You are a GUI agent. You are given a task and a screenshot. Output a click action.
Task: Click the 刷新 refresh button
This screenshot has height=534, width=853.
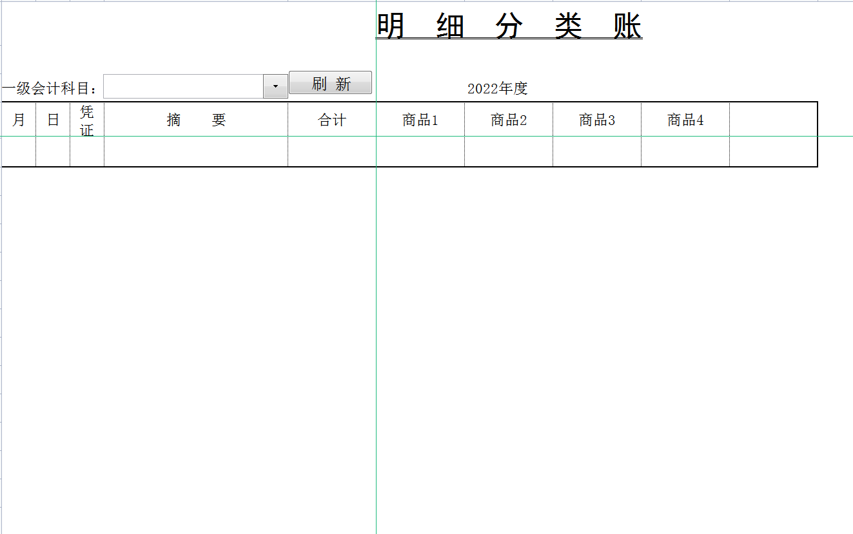pyautogui.click(x=330, y=83)
